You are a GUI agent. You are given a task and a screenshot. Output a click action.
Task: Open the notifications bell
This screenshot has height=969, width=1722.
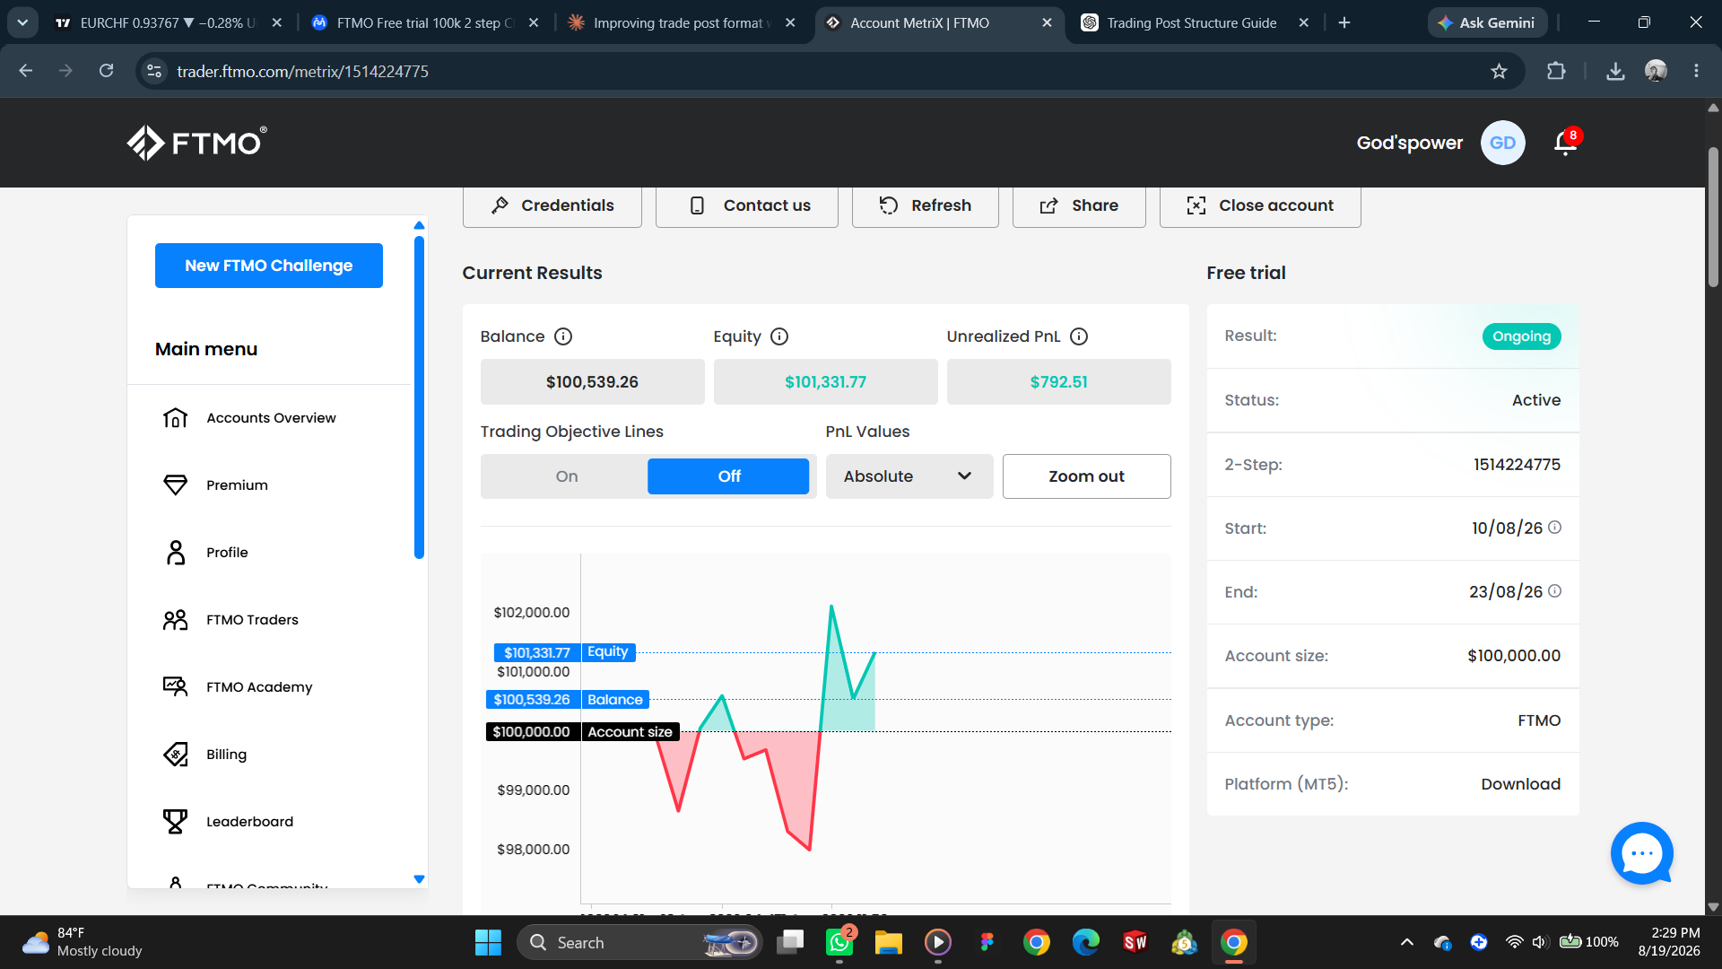[1566, 143]
